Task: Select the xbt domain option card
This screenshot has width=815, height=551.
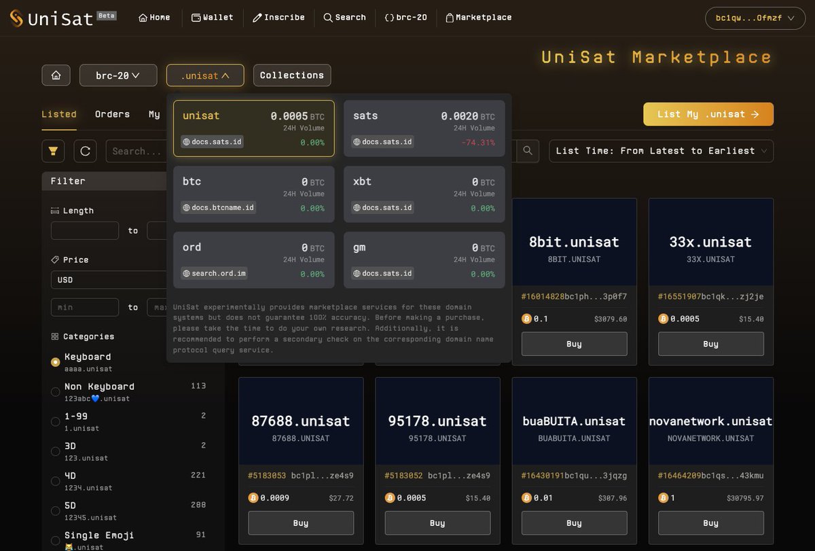Action: point(424,194)
